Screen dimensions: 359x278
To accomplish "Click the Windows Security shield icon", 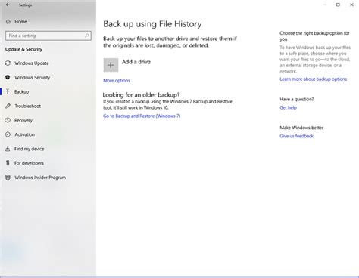I will tap(8, 77).
